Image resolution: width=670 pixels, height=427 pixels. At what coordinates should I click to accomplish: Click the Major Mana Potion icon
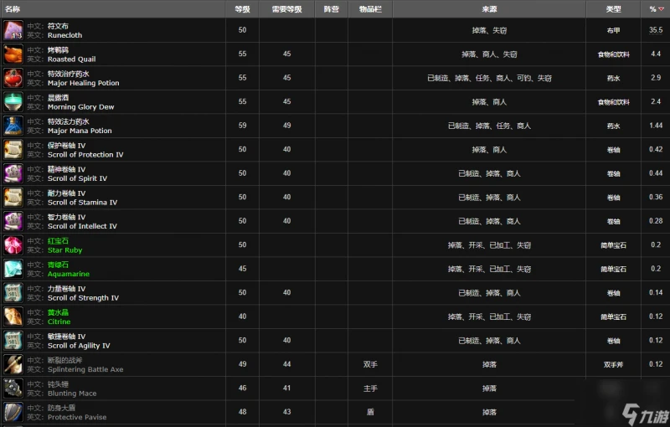[13, 126]
